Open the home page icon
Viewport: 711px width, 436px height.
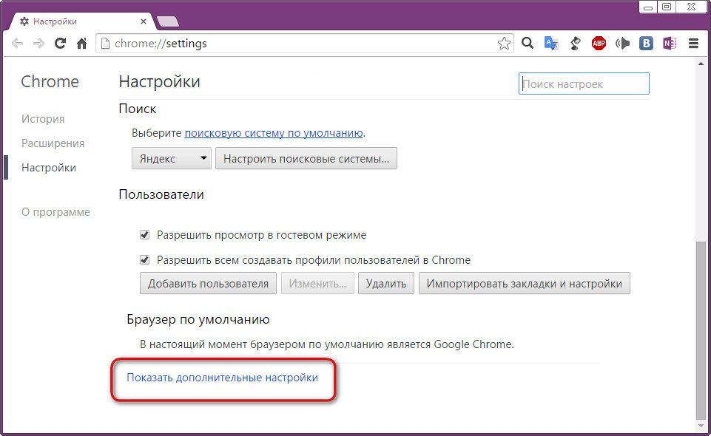(x=81, y=44)
